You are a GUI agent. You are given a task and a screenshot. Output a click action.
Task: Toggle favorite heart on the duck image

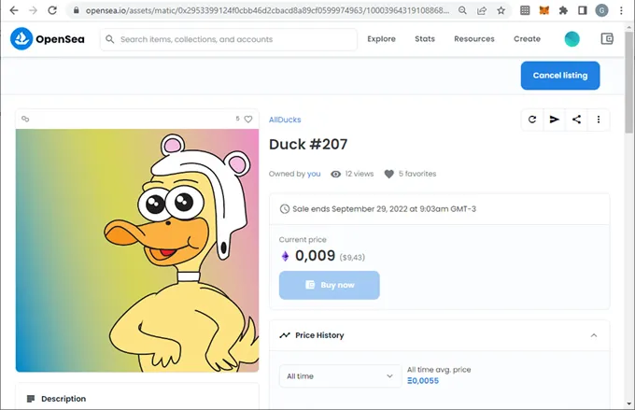pyautogui.click(x=248, y=120)
